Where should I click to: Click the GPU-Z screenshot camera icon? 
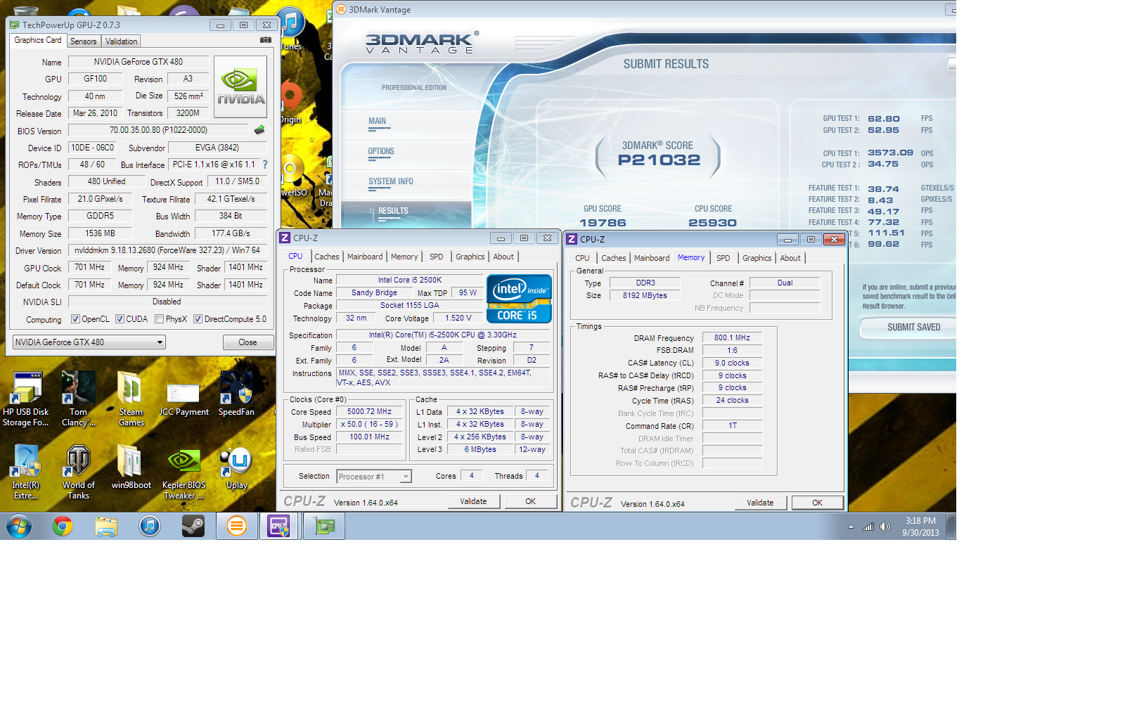[266, 40]
